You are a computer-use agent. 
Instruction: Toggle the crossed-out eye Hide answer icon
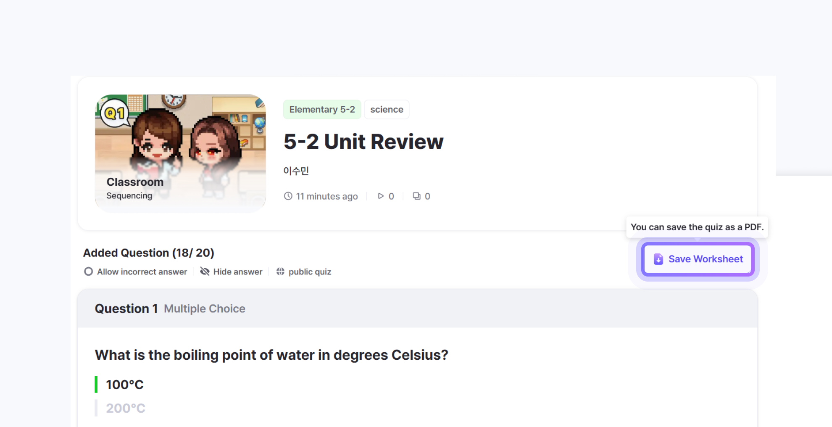coord(205,272)
